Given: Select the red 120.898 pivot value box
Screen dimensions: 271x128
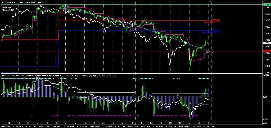Looking at the screenshot, I should (215, 21).
